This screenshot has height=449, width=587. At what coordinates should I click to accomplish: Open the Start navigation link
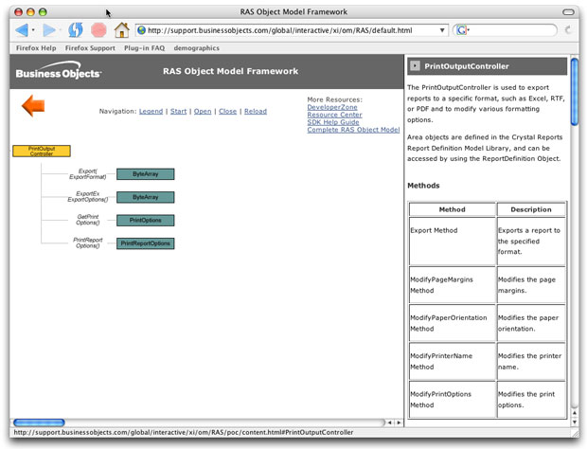pos(178,111)
